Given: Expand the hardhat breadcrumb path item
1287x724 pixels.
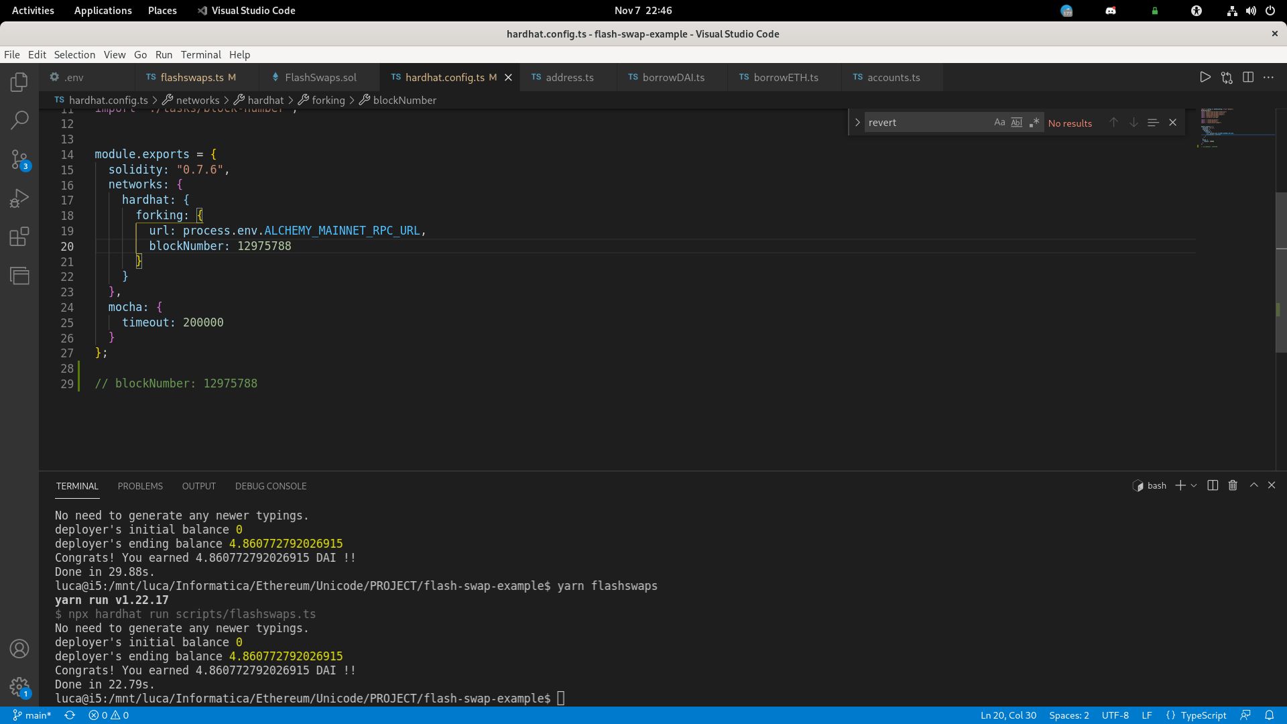Looking at the screenshot, I should click(265, 100).
